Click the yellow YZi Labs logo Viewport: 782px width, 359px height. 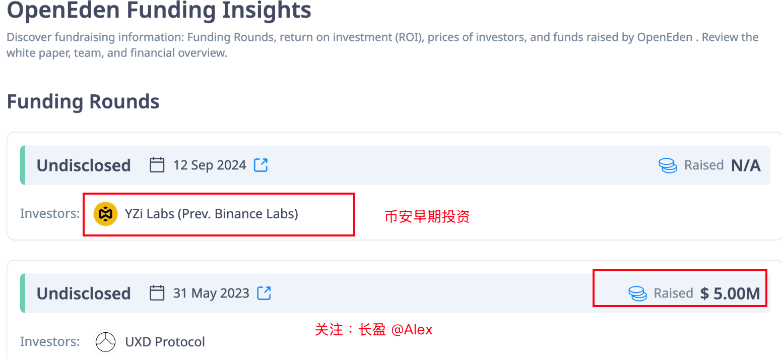106,214
